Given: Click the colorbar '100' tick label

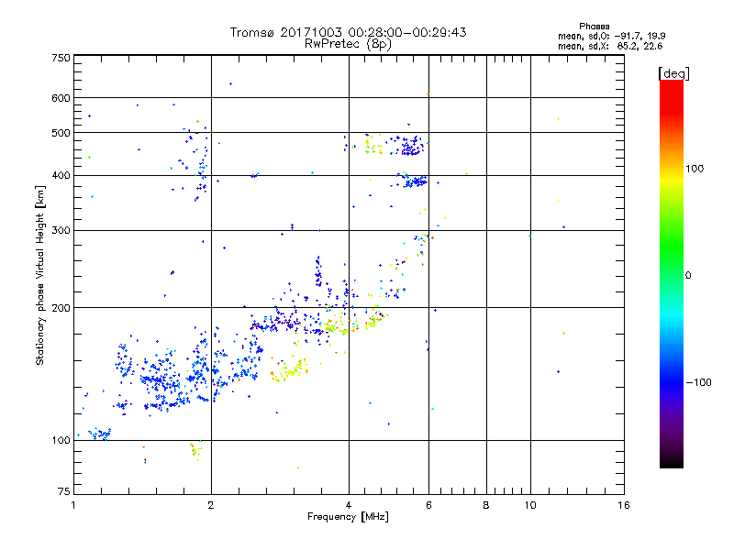Looking at the screenshot, I should (x=695, y=169).
